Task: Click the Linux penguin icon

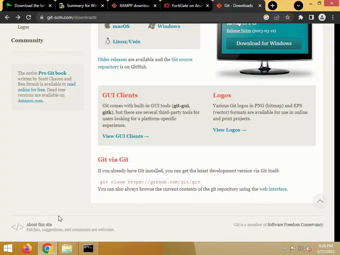Action: pos(108,41)
